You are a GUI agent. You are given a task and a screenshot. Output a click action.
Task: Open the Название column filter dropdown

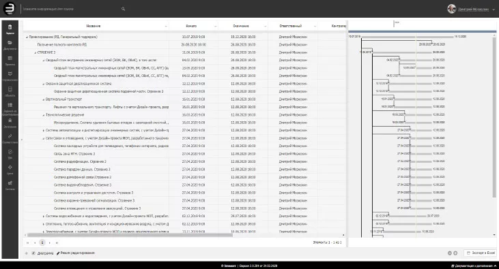[166, 26]
